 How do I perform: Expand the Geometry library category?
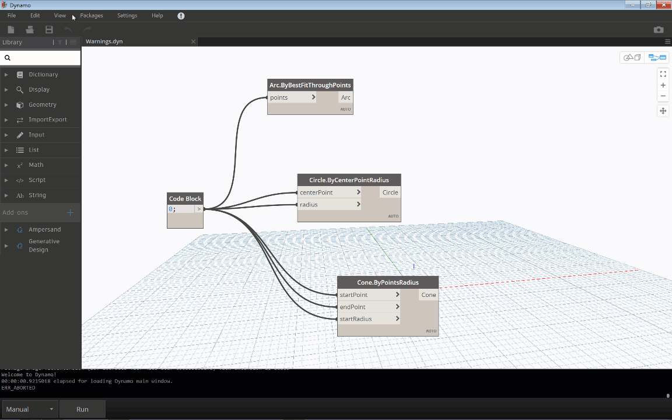coord(43,105)
